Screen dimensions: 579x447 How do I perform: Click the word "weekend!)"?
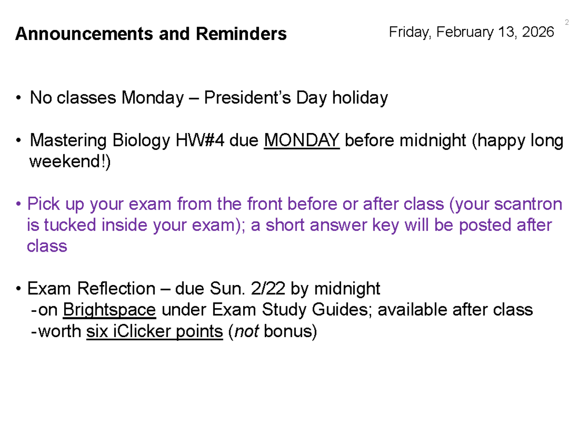tap(70, 162)
